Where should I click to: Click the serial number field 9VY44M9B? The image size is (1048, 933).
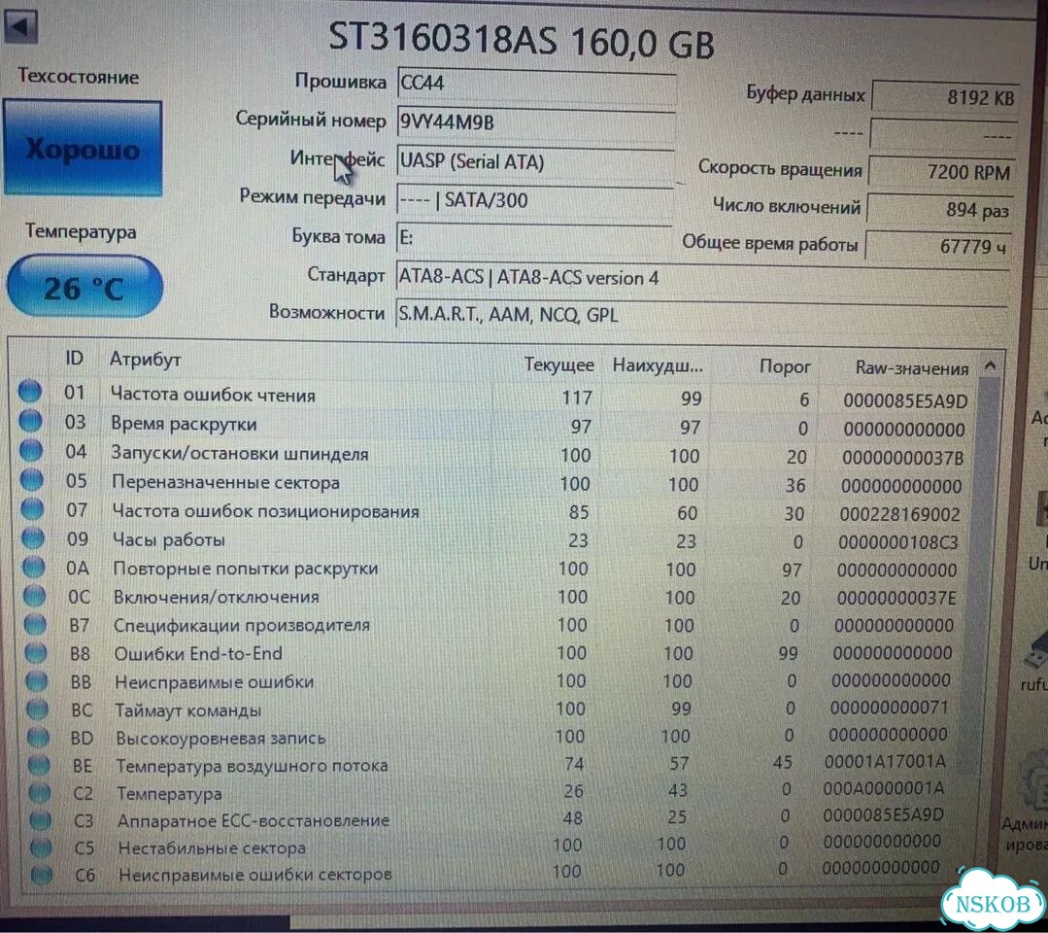[x=535, y=123]
